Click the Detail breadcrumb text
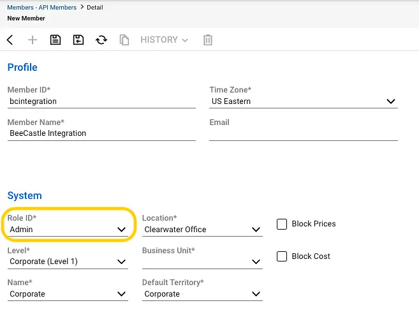This screenshot has width=419, height=324. click(x=95, y=8)
